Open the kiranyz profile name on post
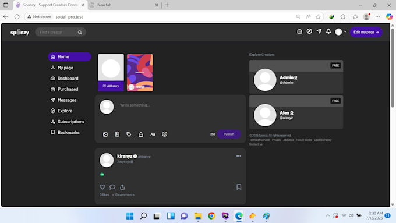The width and height of the screenshot is (396, 223). 125,156
